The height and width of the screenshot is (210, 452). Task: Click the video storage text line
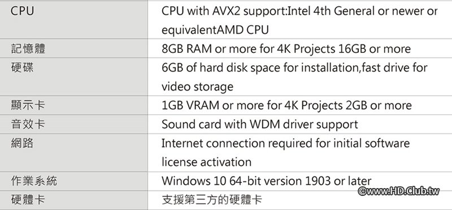(197, 87)
